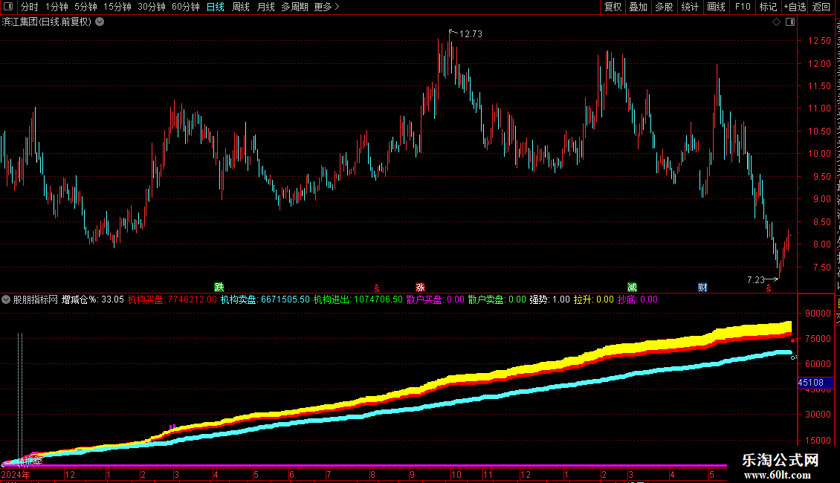Open the 滨江集团 chart title dropdown arrow
840x483 pixels.
click(x=100, y=22)
